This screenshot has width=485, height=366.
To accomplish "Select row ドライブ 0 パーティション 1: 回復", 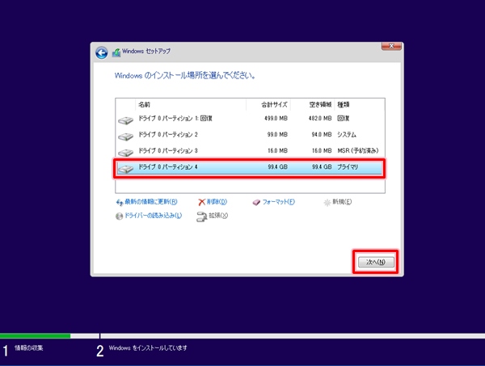I will coord(250,119).
